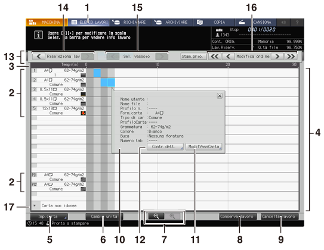Click the zoom out magnifier icon
Image resolution: width=324 pixels, height=250 pixels.
point(156,216)
